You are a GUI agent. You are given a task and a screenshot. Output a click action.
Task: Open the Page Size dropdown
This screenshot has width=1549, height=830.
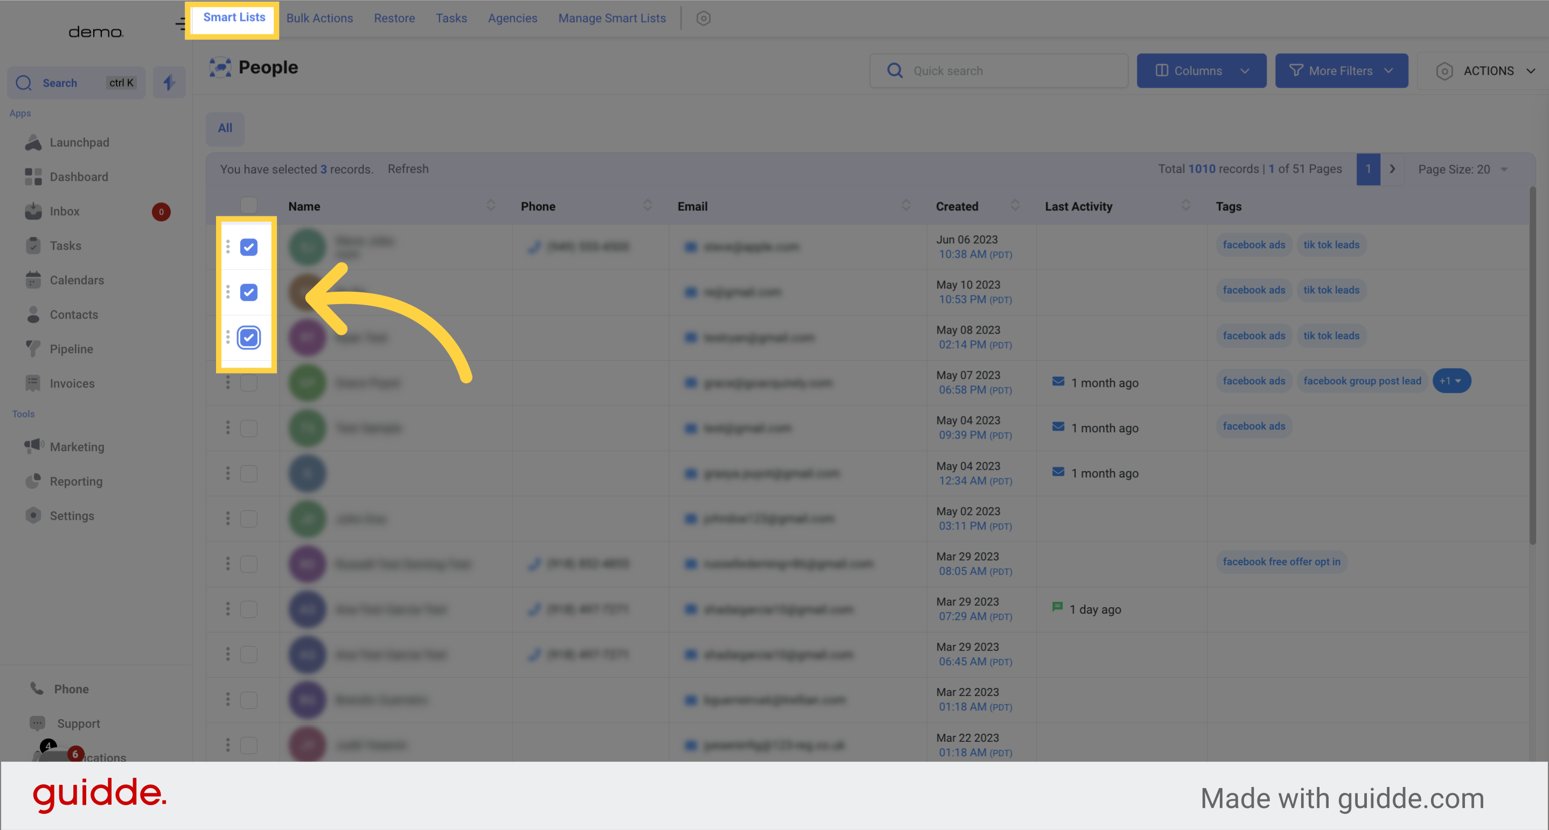tap(1462, 169)
